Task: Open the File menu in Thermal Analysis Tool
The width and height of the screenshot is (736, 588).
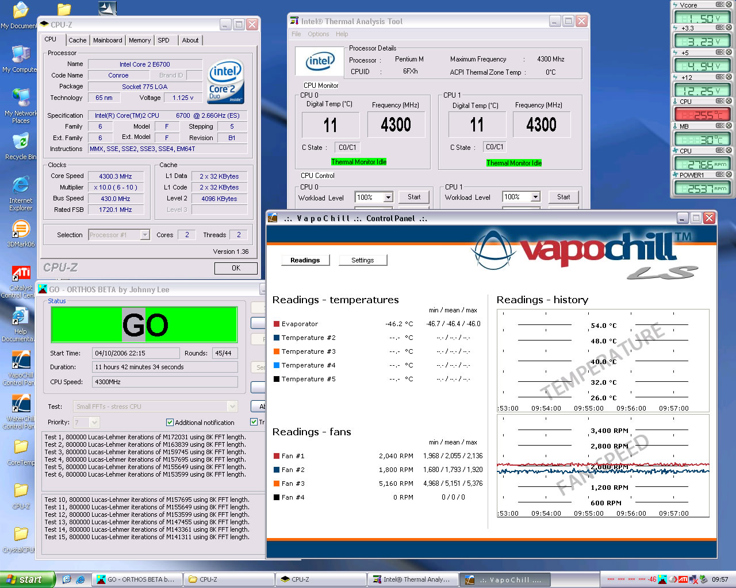Action: click(296, 34)
